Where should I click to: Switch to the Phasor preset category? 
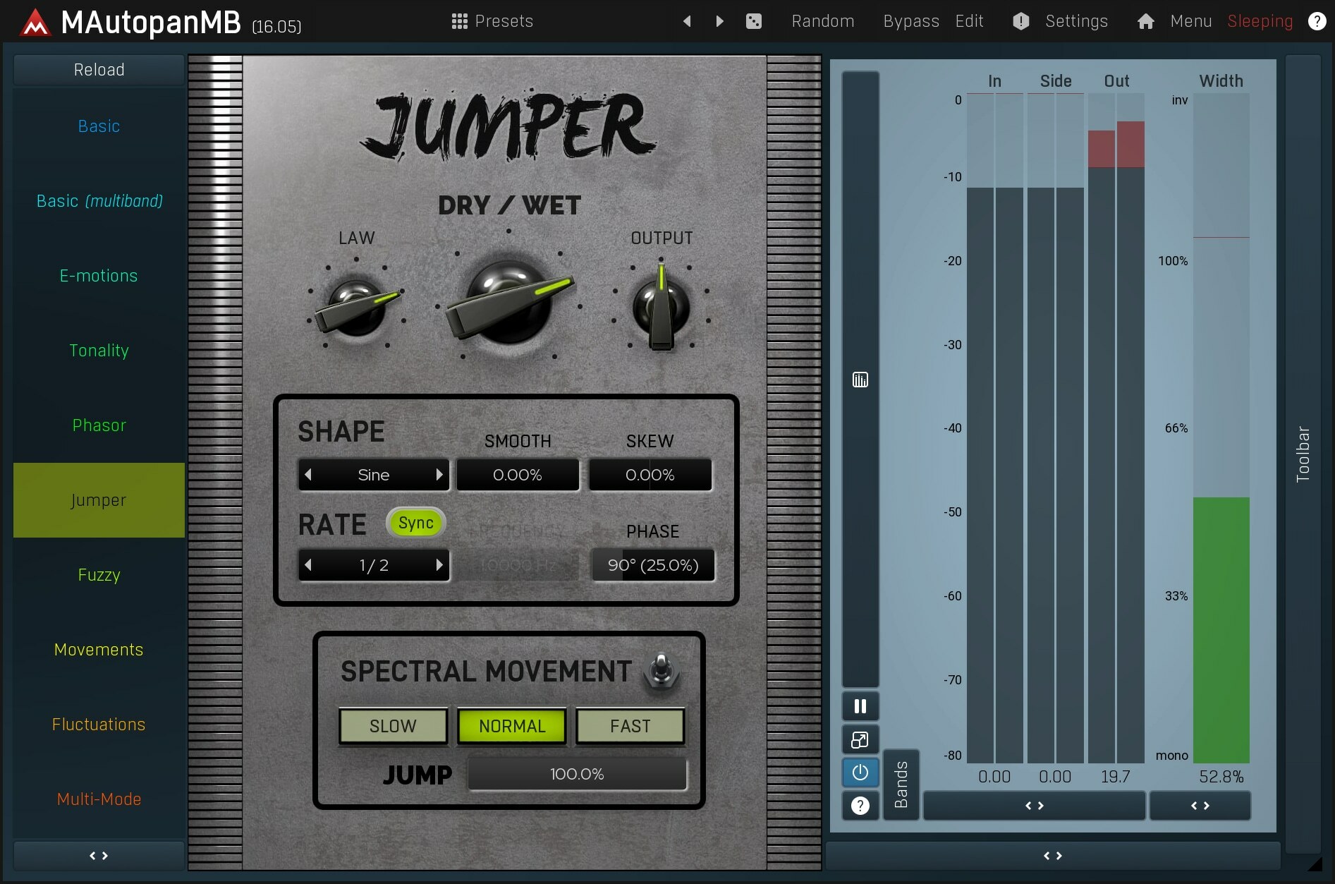click(99, 425)
